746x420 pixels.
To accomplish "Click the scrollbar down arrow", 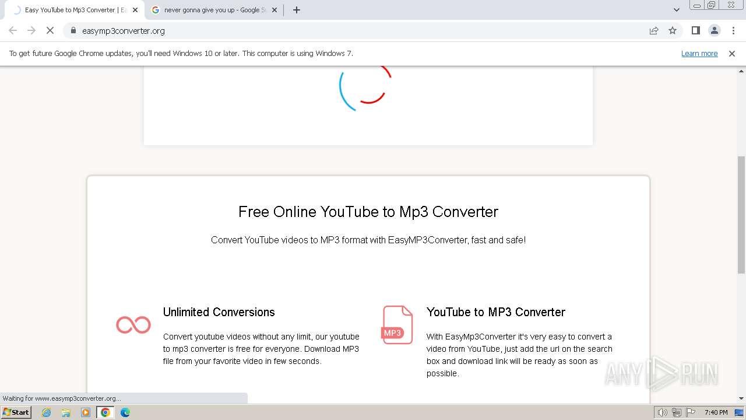I will [741, 398].
